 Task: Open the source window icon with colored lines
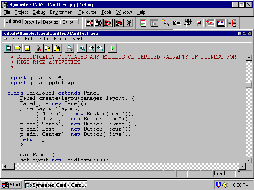(143, 23)
